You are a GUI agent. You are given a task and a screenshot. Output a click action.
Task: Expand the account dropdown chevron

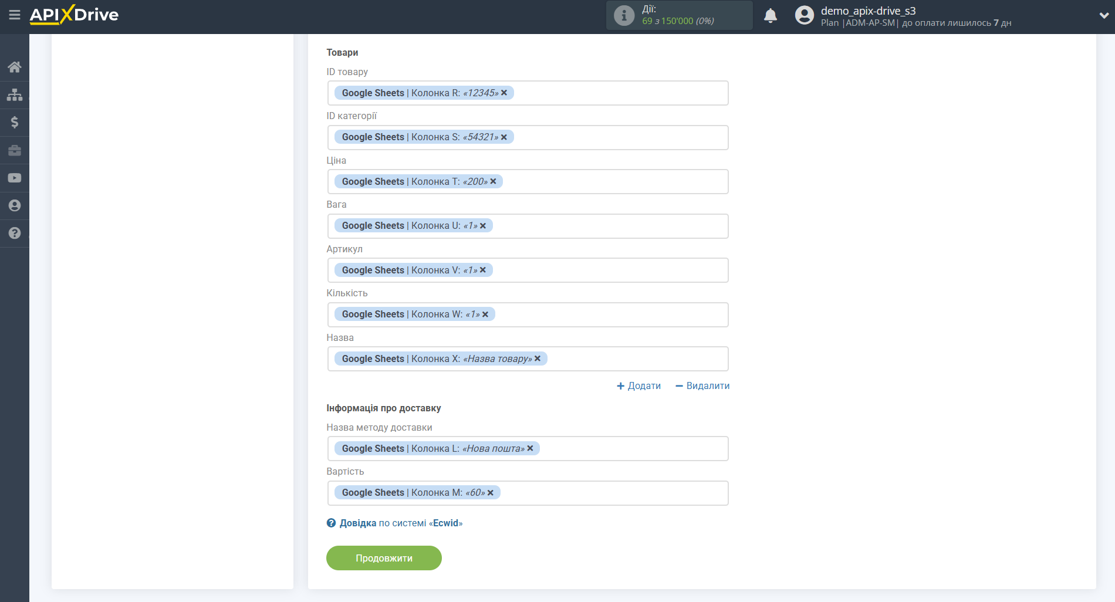point(1103,16)
